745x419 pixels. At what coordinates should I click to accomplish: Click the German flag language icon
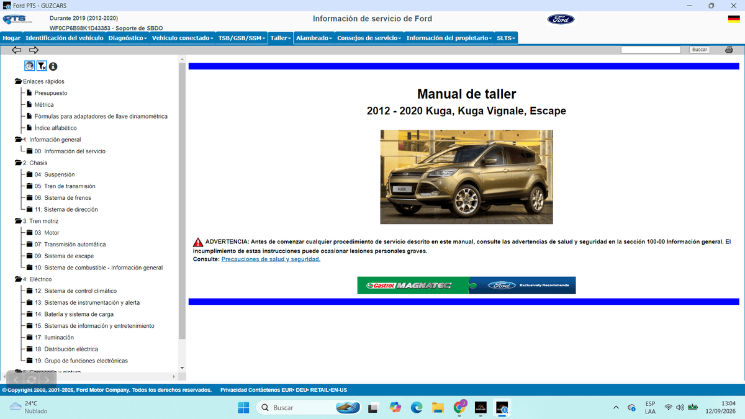point(733,19)
